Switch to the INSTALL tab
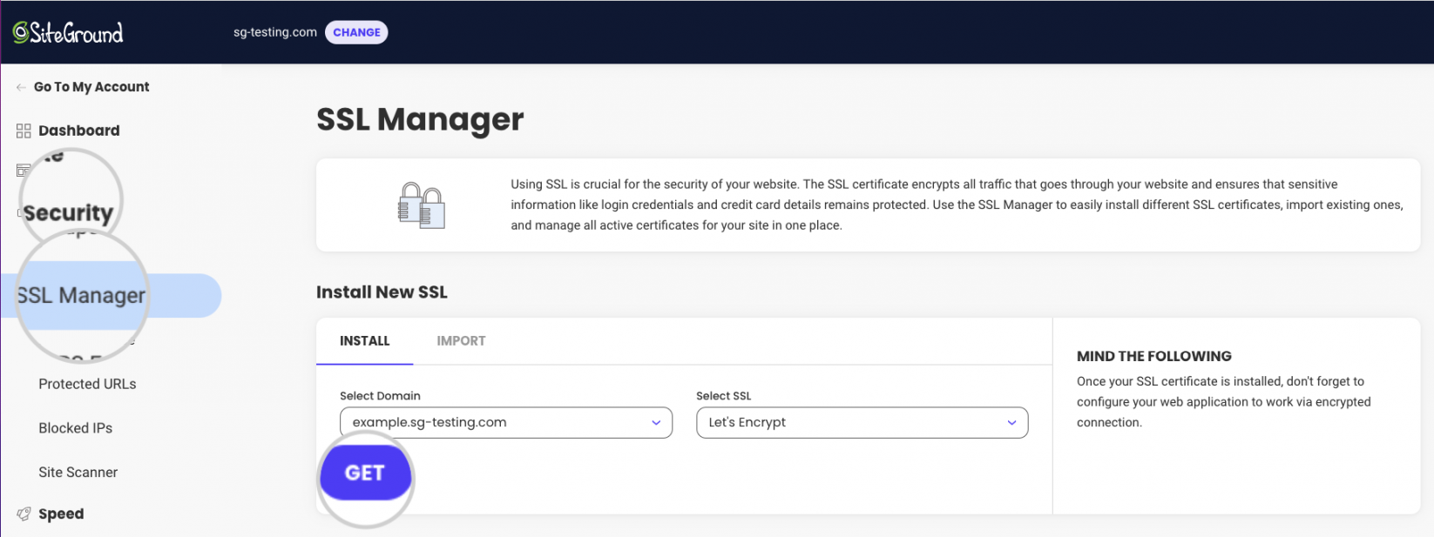This screenshot has width=1434, height=537. (364, 341)
